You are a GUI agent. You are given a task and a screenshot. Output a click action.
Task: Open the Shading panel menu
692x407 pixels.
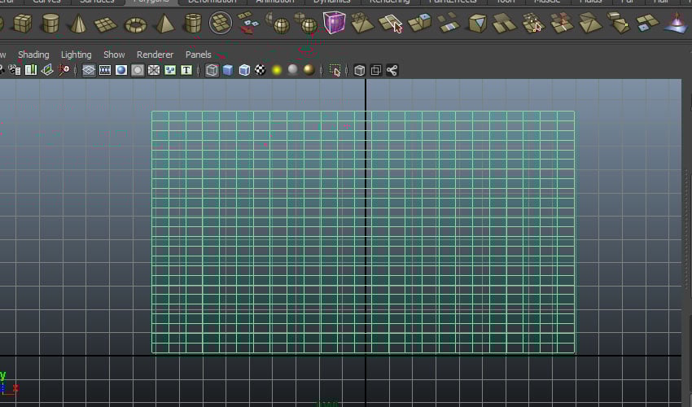(x=33, y=55)
